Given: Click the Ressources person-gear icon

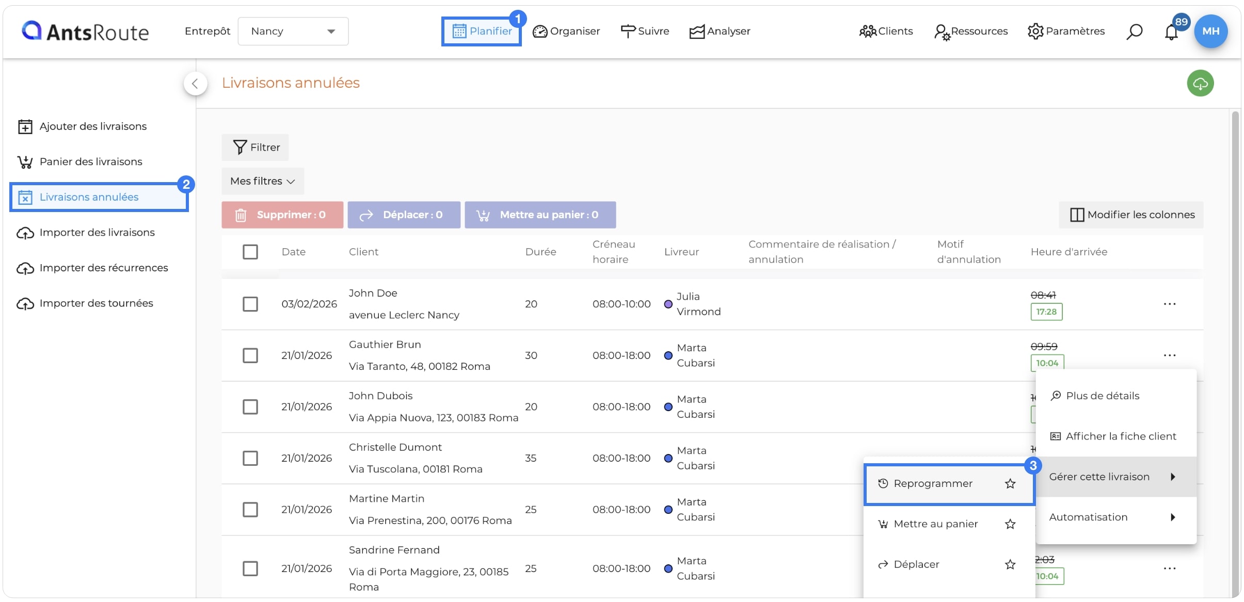Looking at the screenshot, I should (942, 32).
